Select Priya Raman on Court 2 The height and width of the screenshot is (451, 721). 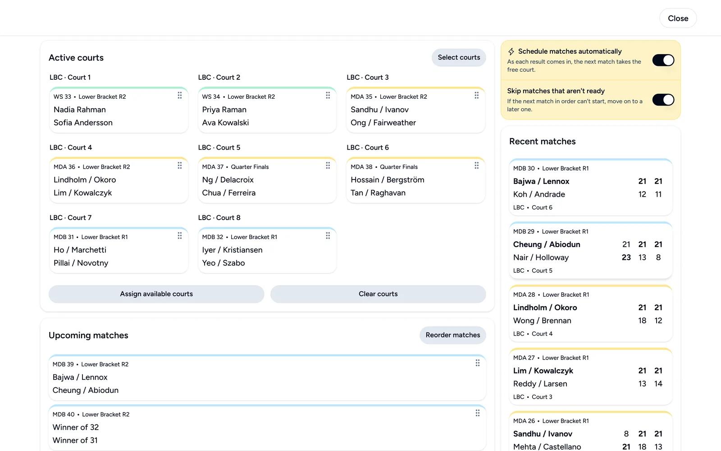point(224,110)
